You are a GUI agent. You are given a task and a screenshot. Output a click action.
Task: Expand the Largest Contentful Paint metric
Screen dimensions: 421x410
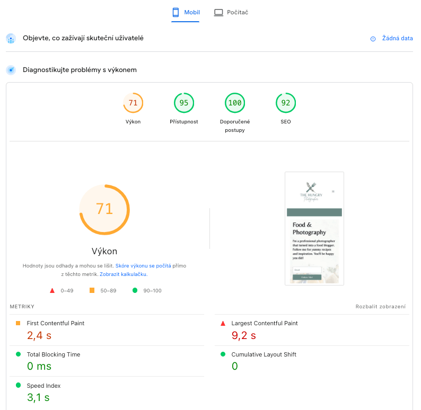pos(264,323)
